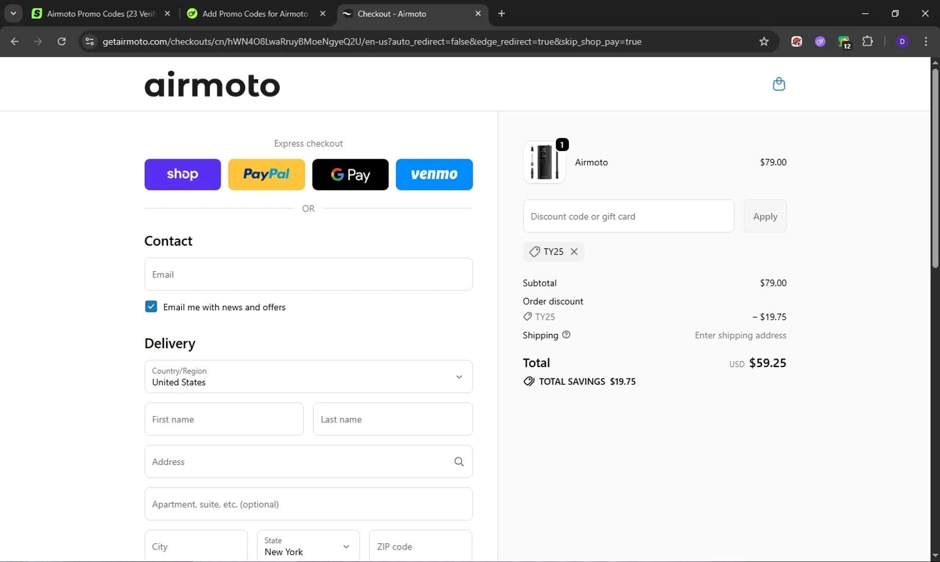This screenshot has height=562, width=940.
Task: Choose PayPal express checkout
Action: point(266,174)
